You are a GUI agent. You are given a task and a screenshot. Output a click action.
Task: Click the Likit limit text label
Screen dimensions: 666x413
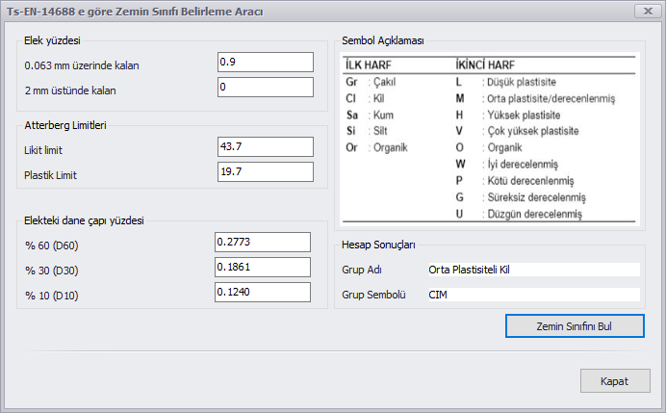click(x=43, y=150)
